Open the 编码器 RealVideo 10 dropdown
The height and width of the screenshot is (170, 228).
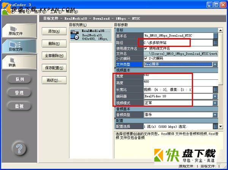pyautogui.click(x=215, y=96)
